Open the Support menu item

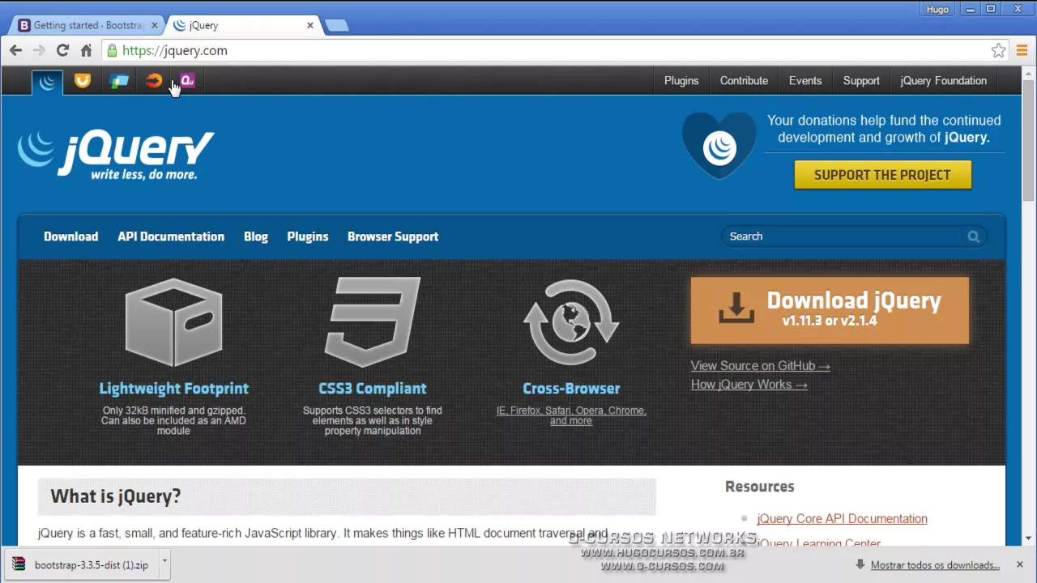(861, 81)
